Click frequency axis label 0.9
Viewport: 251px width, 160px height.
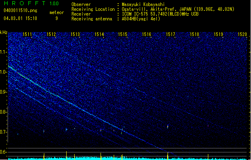pos(4,92)
